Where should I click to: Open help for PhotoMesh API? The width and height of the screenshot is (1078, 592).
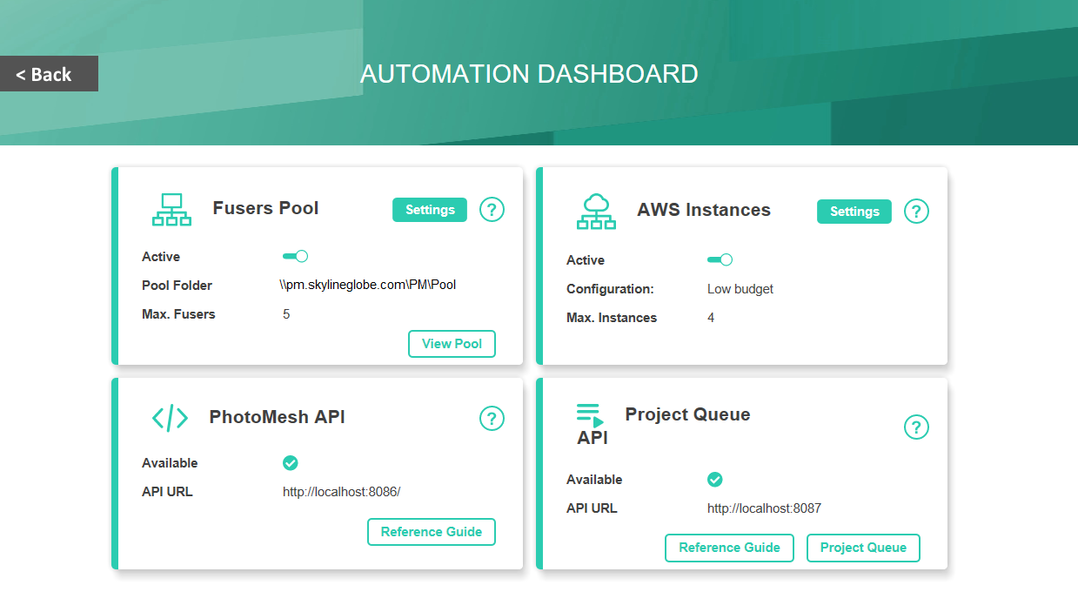(x=492, y=419)
